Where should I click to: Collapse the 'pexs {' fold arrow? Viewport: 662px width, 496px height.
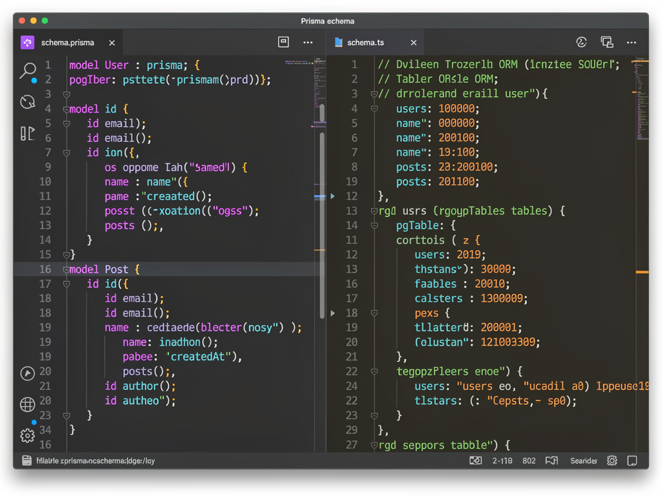coord(374,313)
